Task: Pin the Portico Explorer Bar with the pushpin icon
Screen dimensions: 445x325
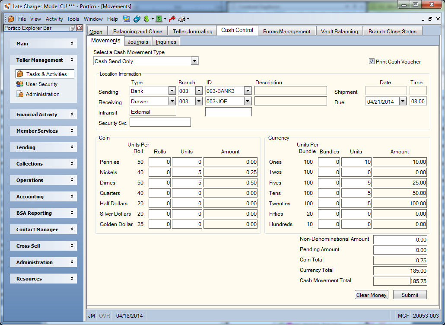Action: 73,28
